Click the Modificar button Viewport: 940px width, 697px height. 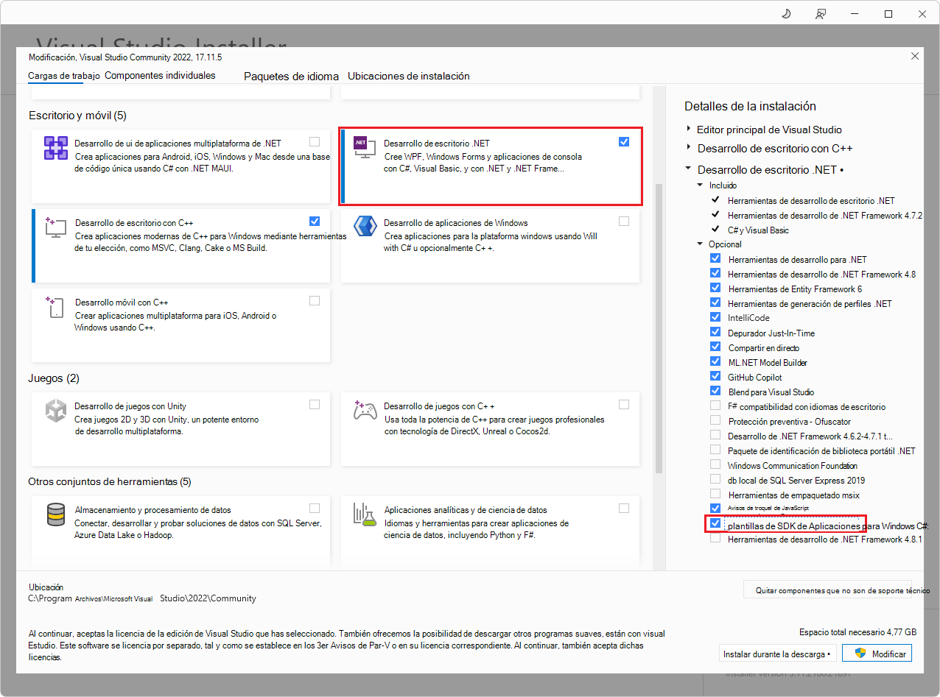coord(877,654)
